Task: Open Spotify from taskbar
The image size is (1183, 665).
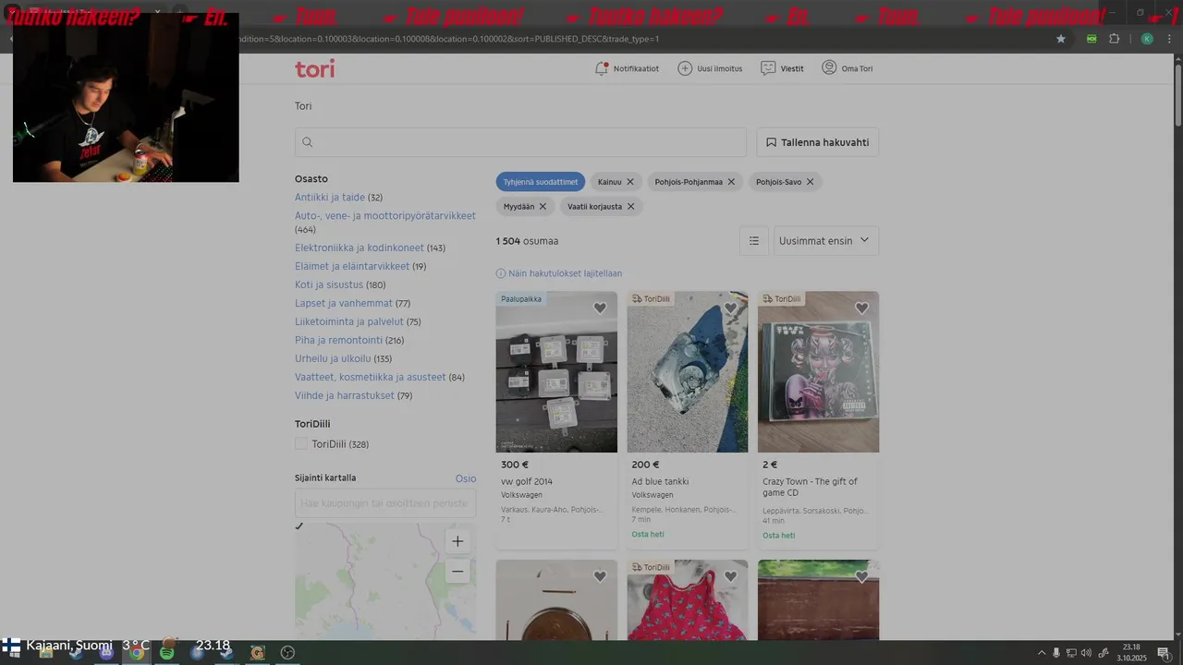Action: click(166, 653)
